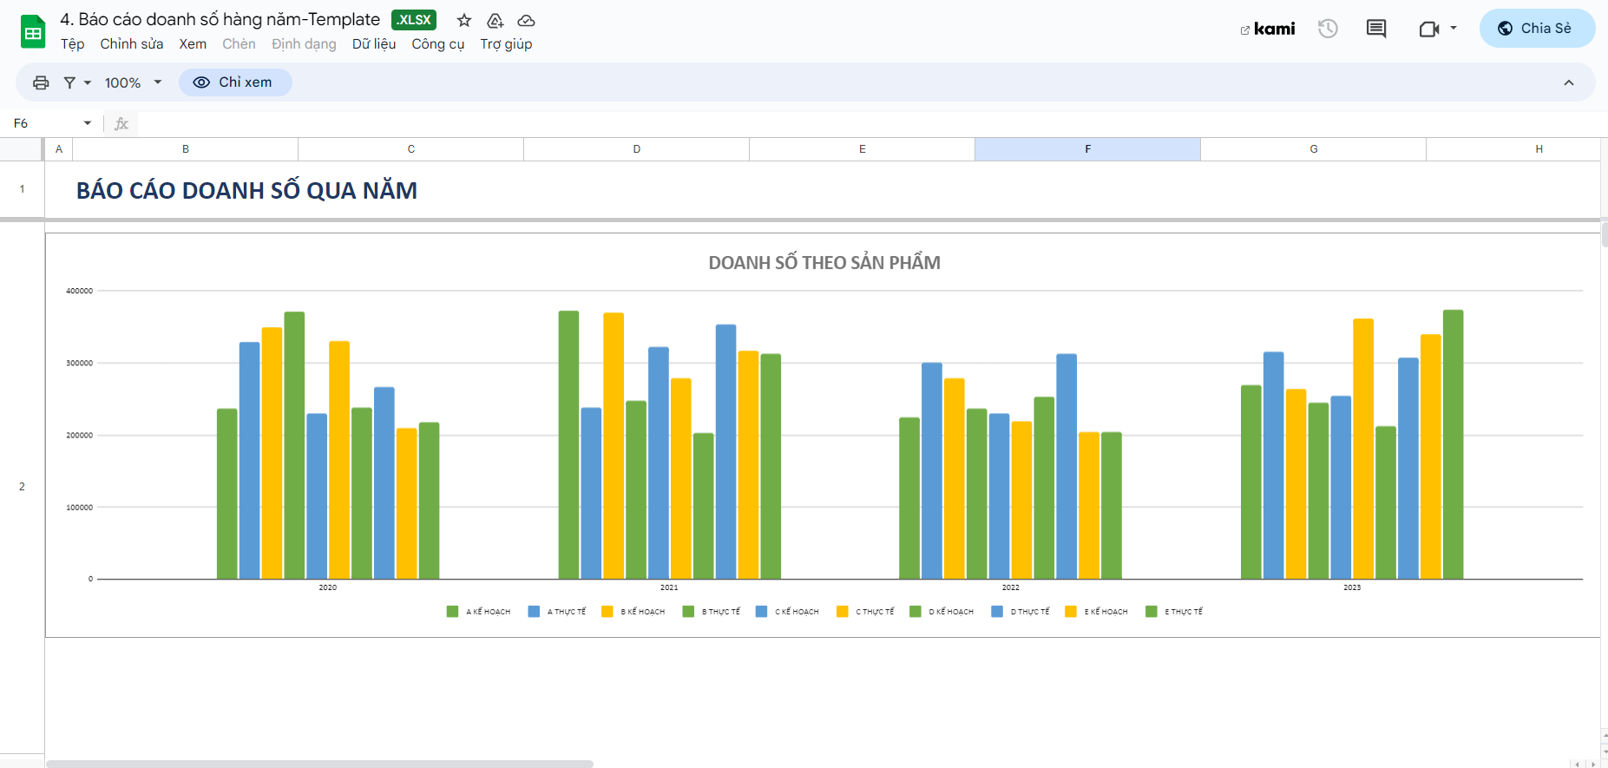Click the add to Drive icon
1608x768 pixels.
pyautogui.click(x=495, y=20)
